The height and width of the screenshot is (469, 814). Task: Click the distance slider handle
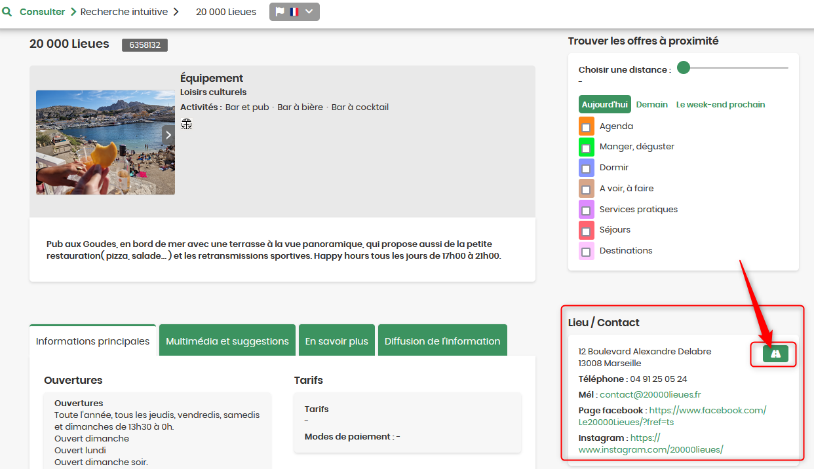684,67
